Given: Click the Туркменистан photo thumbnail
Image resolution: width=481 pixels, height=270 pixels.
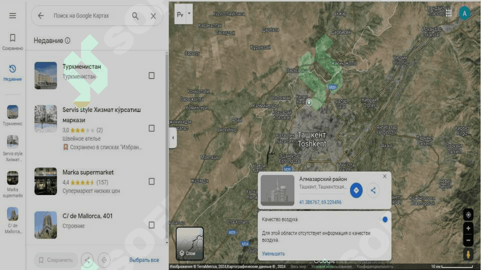Looking at the screenshot, I should point(46,75).
